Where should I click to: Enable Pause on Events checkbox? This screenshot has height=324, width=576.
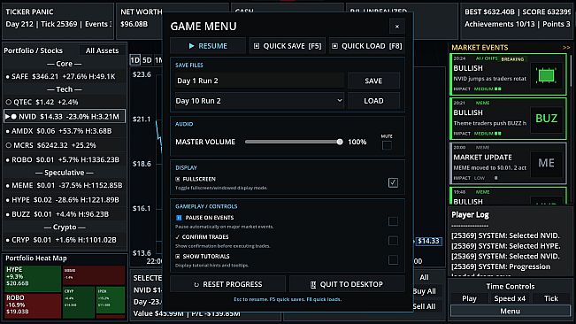point(393,221)
